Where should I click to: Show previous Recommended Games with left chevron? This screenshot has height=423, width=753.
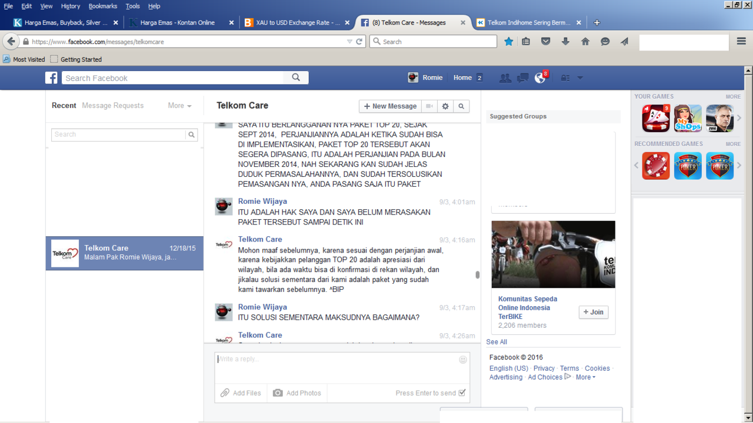coord(636,166)
